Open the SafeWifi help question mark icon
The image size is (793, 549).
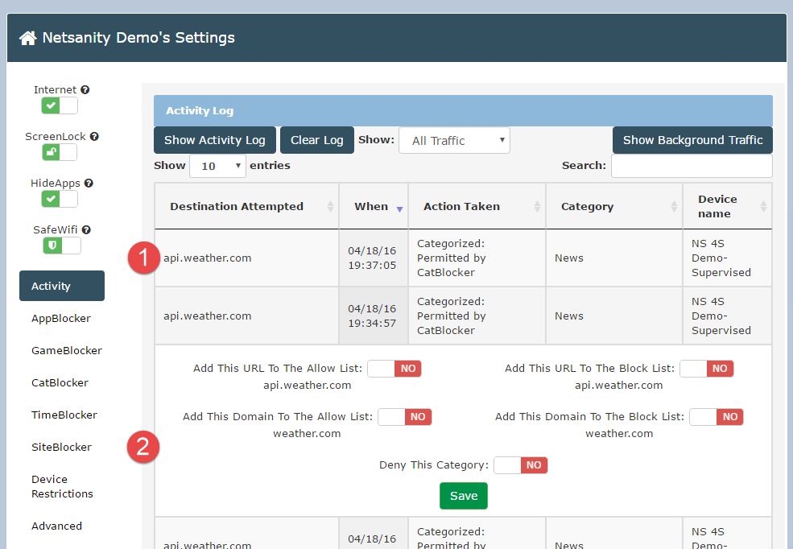coord(86,229)
